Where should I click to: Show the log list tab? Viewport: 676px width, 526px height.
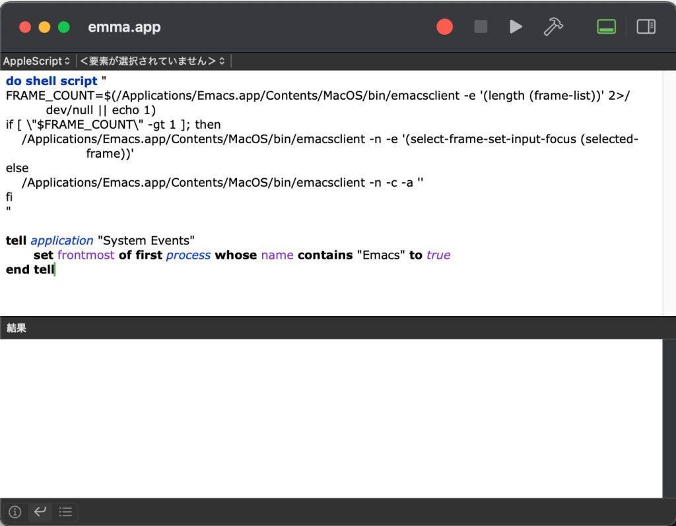65,511
